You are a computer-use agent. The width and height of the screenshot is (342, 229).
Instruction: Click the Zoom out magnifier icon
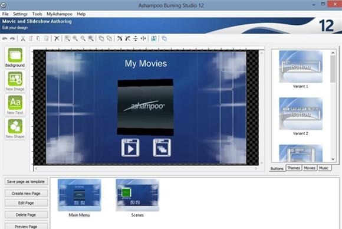pyautogui.click(x=83, y=38)
